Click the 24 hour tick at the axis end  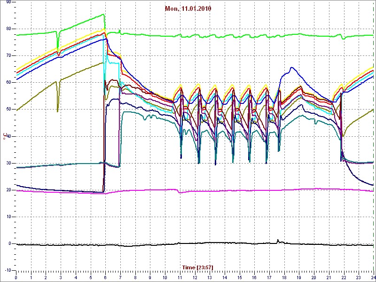point(372,278)
